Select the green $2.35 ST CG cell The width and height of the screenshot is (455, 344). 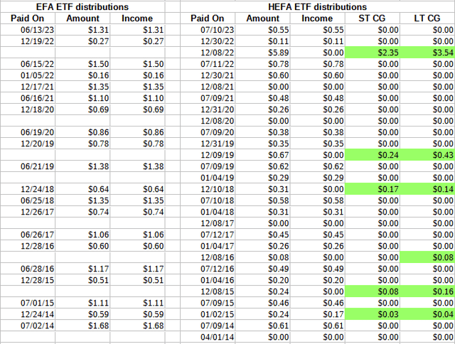[373, 53]
